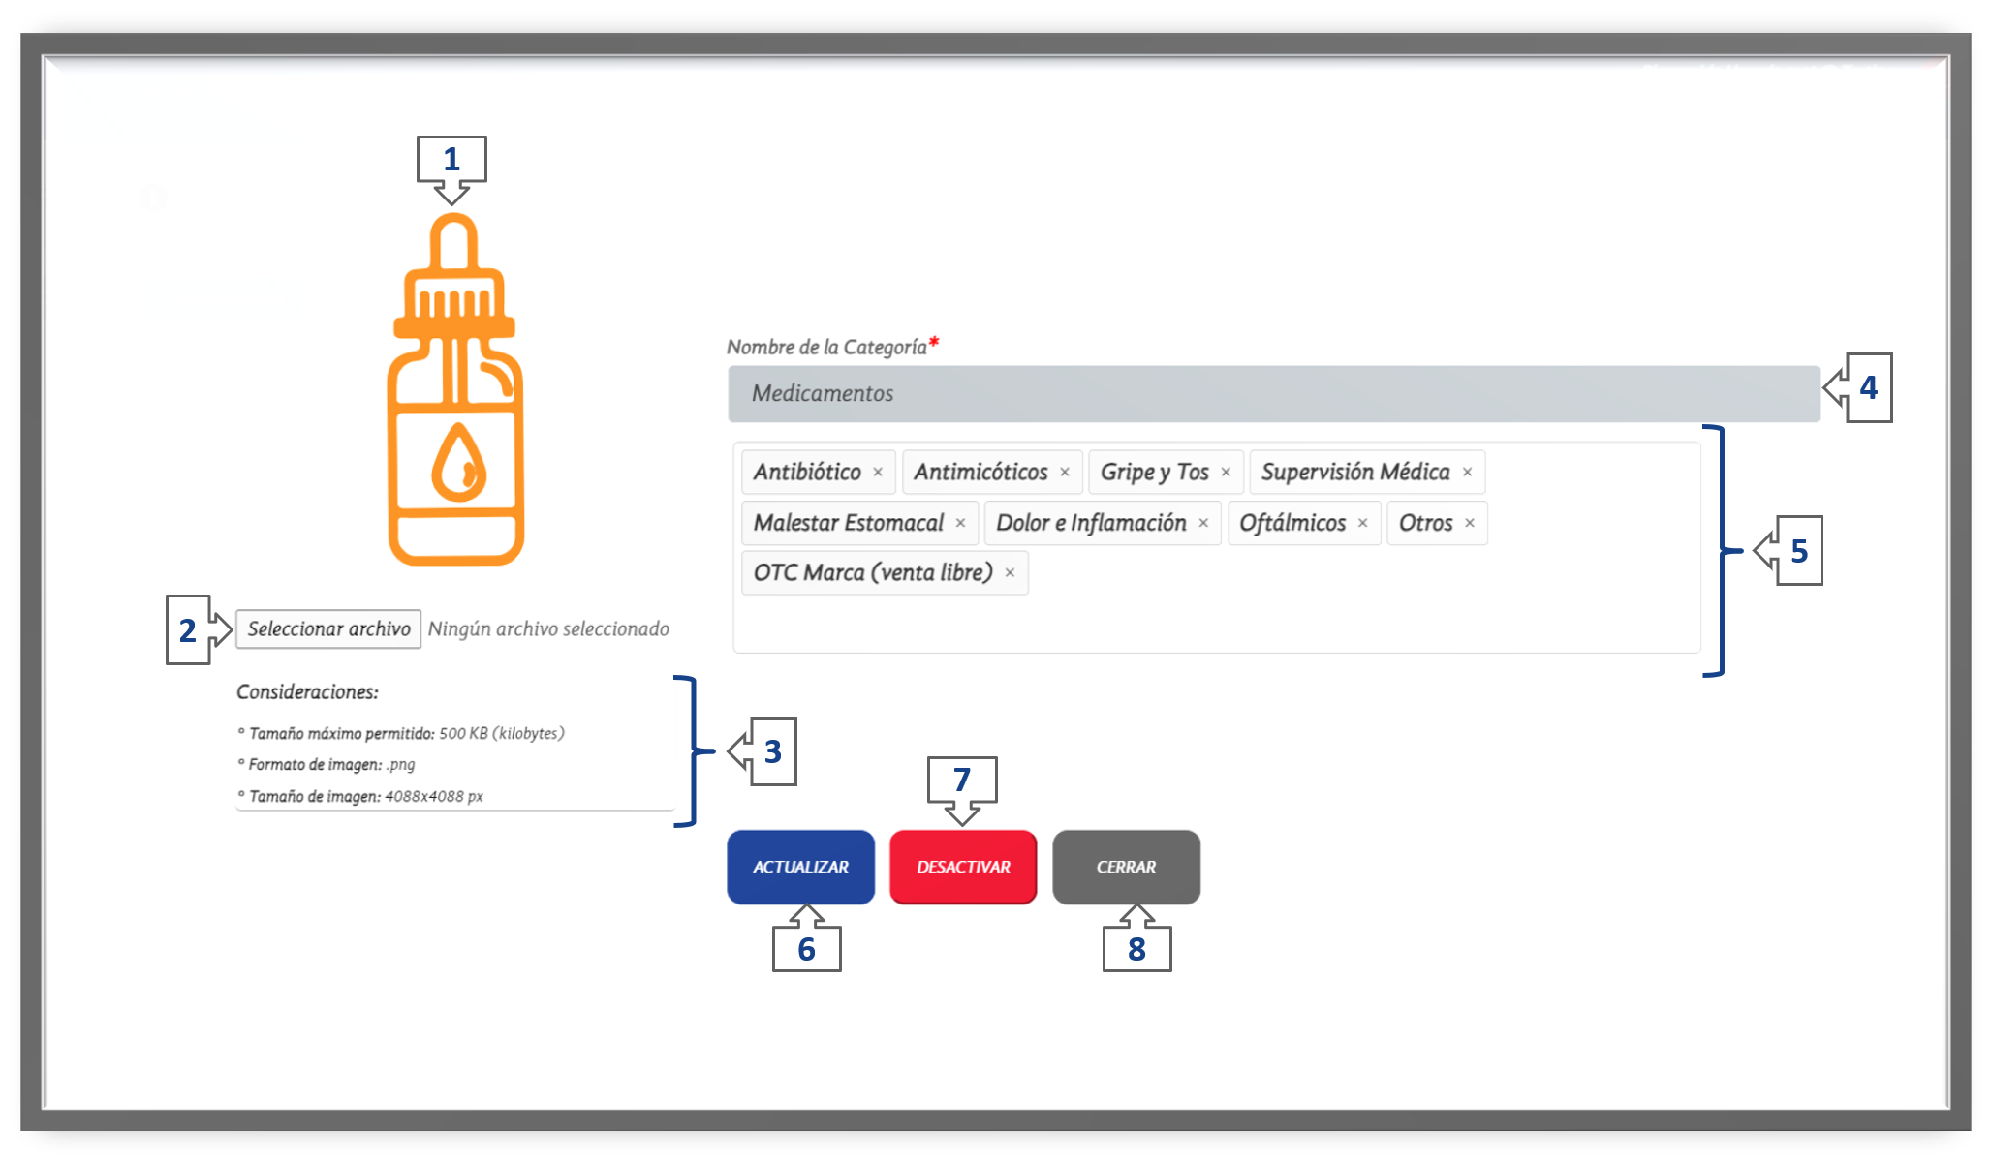This screenshot has height=1164, width=1992.
Task: Remove the OTC Marca (venta libre) tag
Action: click(1010, 573)
